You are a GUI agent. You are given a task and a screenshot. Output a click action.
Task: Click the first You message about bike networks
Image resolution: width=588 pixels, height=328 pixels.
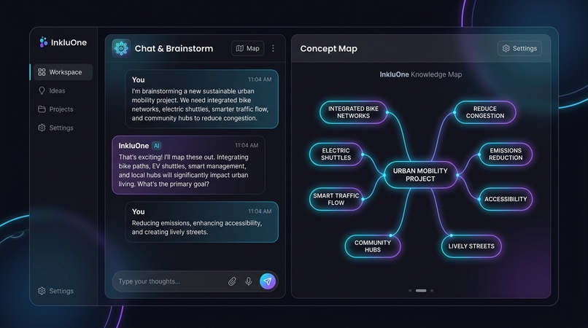pyautogui.click(x=202, y=99)
